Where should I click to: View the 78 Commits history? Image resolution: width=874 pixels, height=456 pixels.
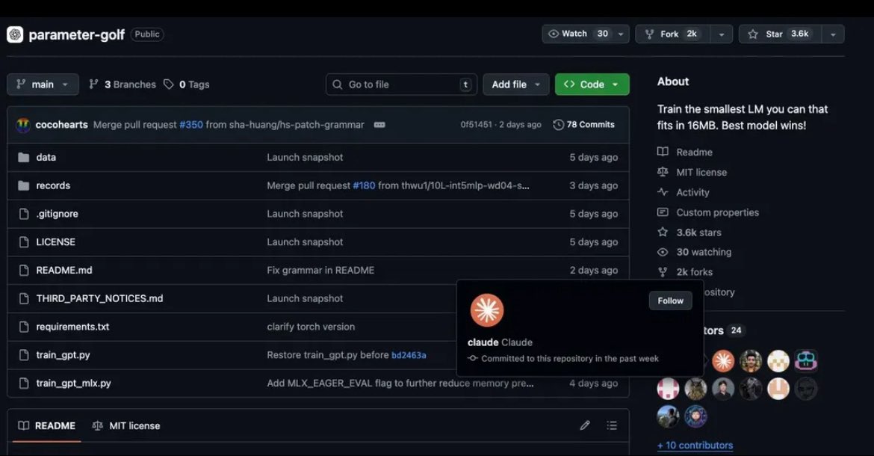pyautogui.click(x=583, y=125)
